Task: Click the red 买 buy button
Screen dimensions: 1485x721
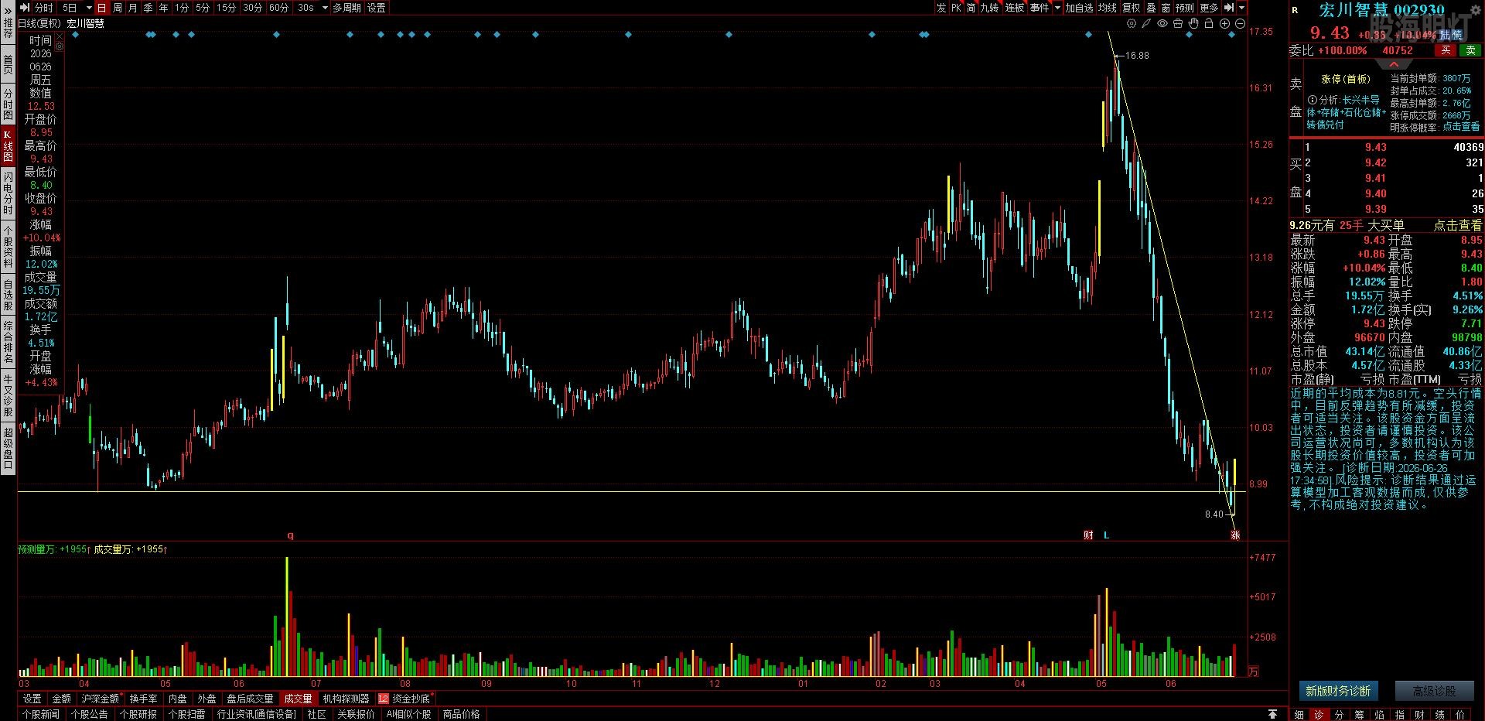Action: (1446, 50)
